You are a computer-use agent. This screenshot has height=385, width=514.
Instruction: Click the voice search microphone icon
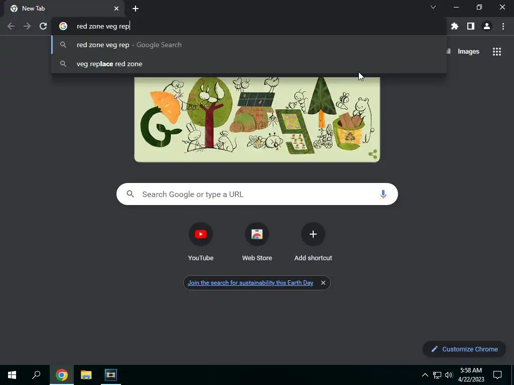click(x=383, y=194)
